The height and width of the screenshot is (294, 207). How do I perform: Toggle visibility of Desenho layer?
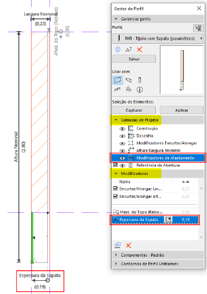(122, 136)
